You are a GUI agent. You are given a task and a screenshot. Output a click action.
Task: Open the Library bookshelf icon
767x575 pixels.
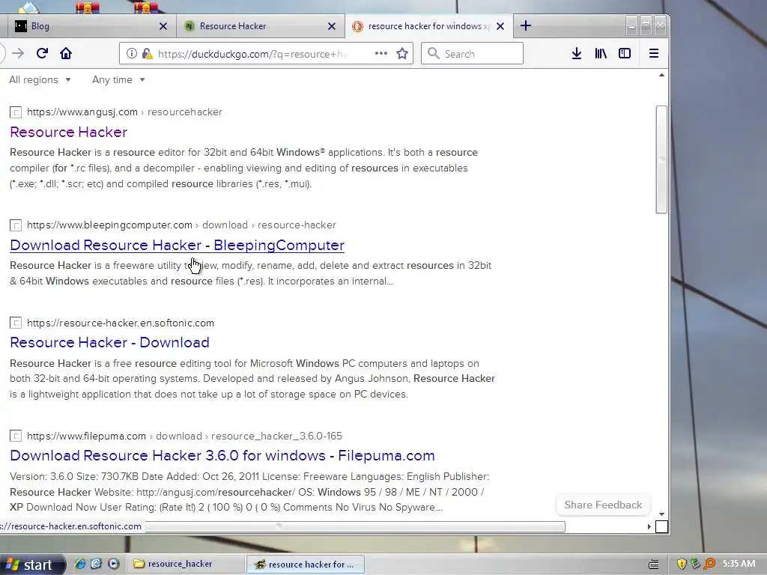click(601, 53)
